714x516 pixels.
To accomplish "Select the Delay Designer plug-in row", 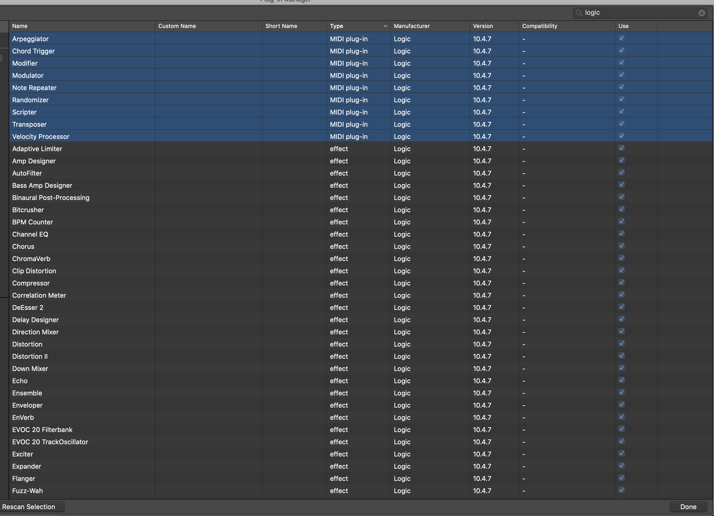I will (x=35, y=320).
